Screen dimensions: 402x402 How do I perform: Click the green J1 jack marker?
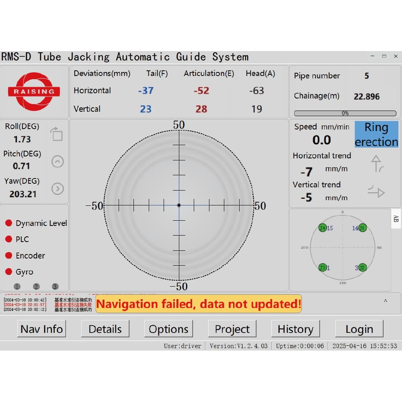tap(363, 228)
